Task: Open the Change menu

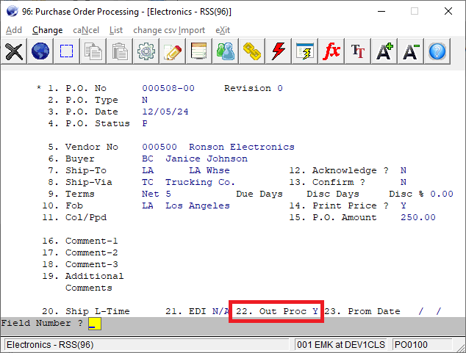Action: [48, 30]
